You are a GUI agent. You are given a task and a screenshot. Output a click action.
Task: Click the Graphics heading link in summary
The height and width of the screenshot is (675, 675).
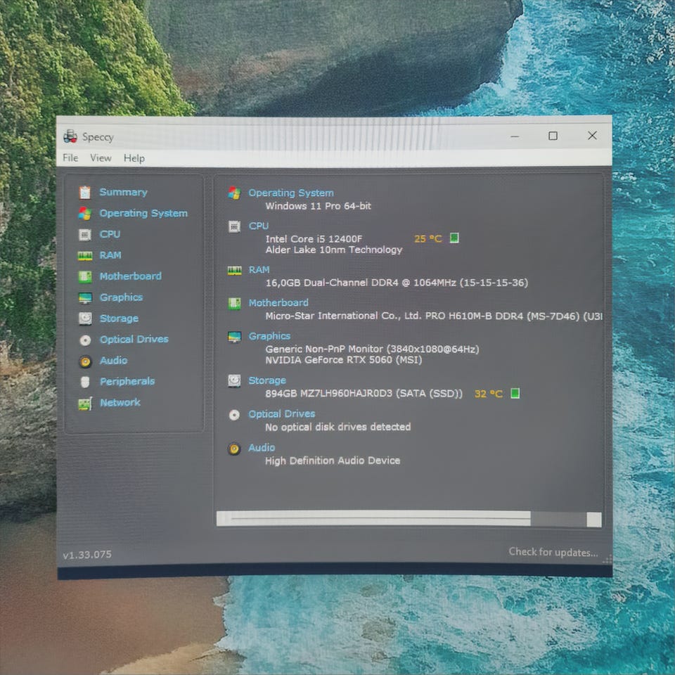click(269, 336)
